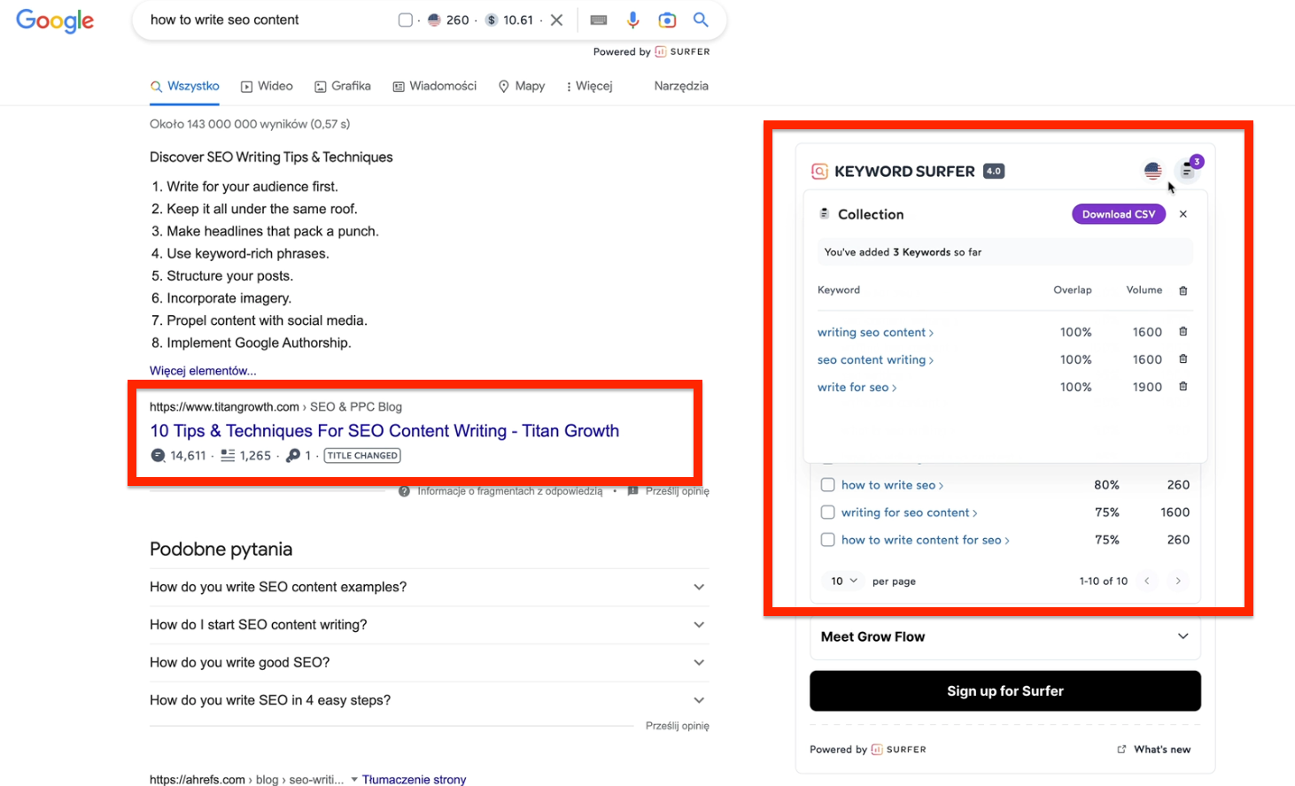This screenshot has height=786, width=1295.
Task: Click the Download CSV button
Action: pyautogui.click(x=1119, y=214)
